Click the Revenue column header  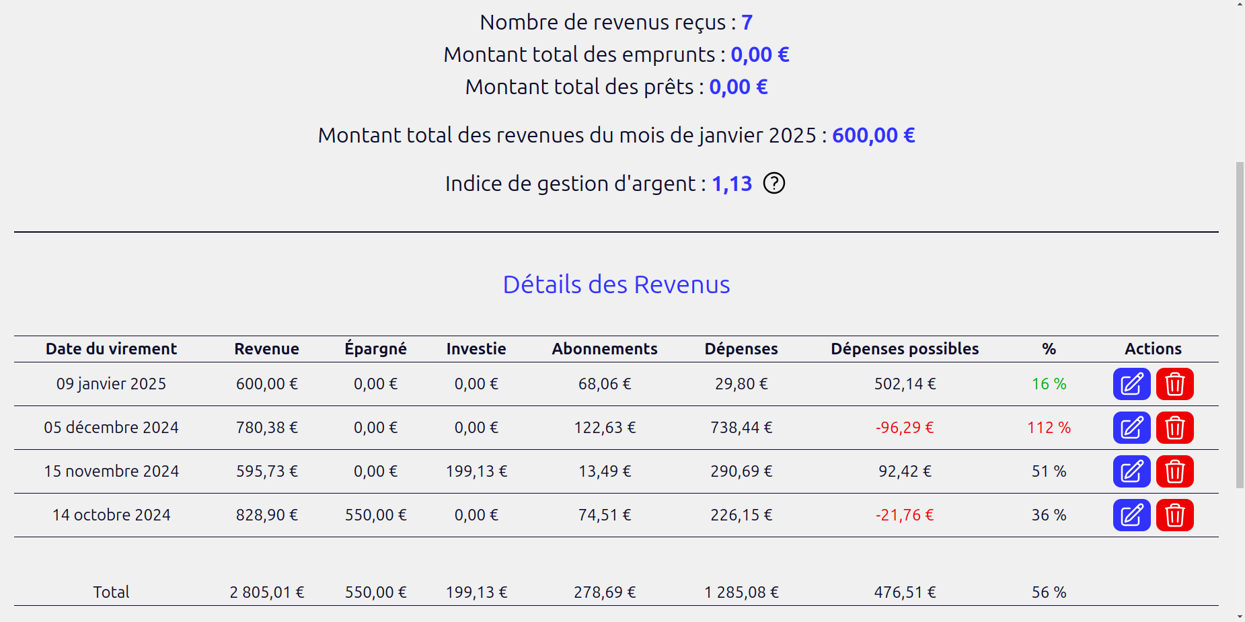[266, 348]
